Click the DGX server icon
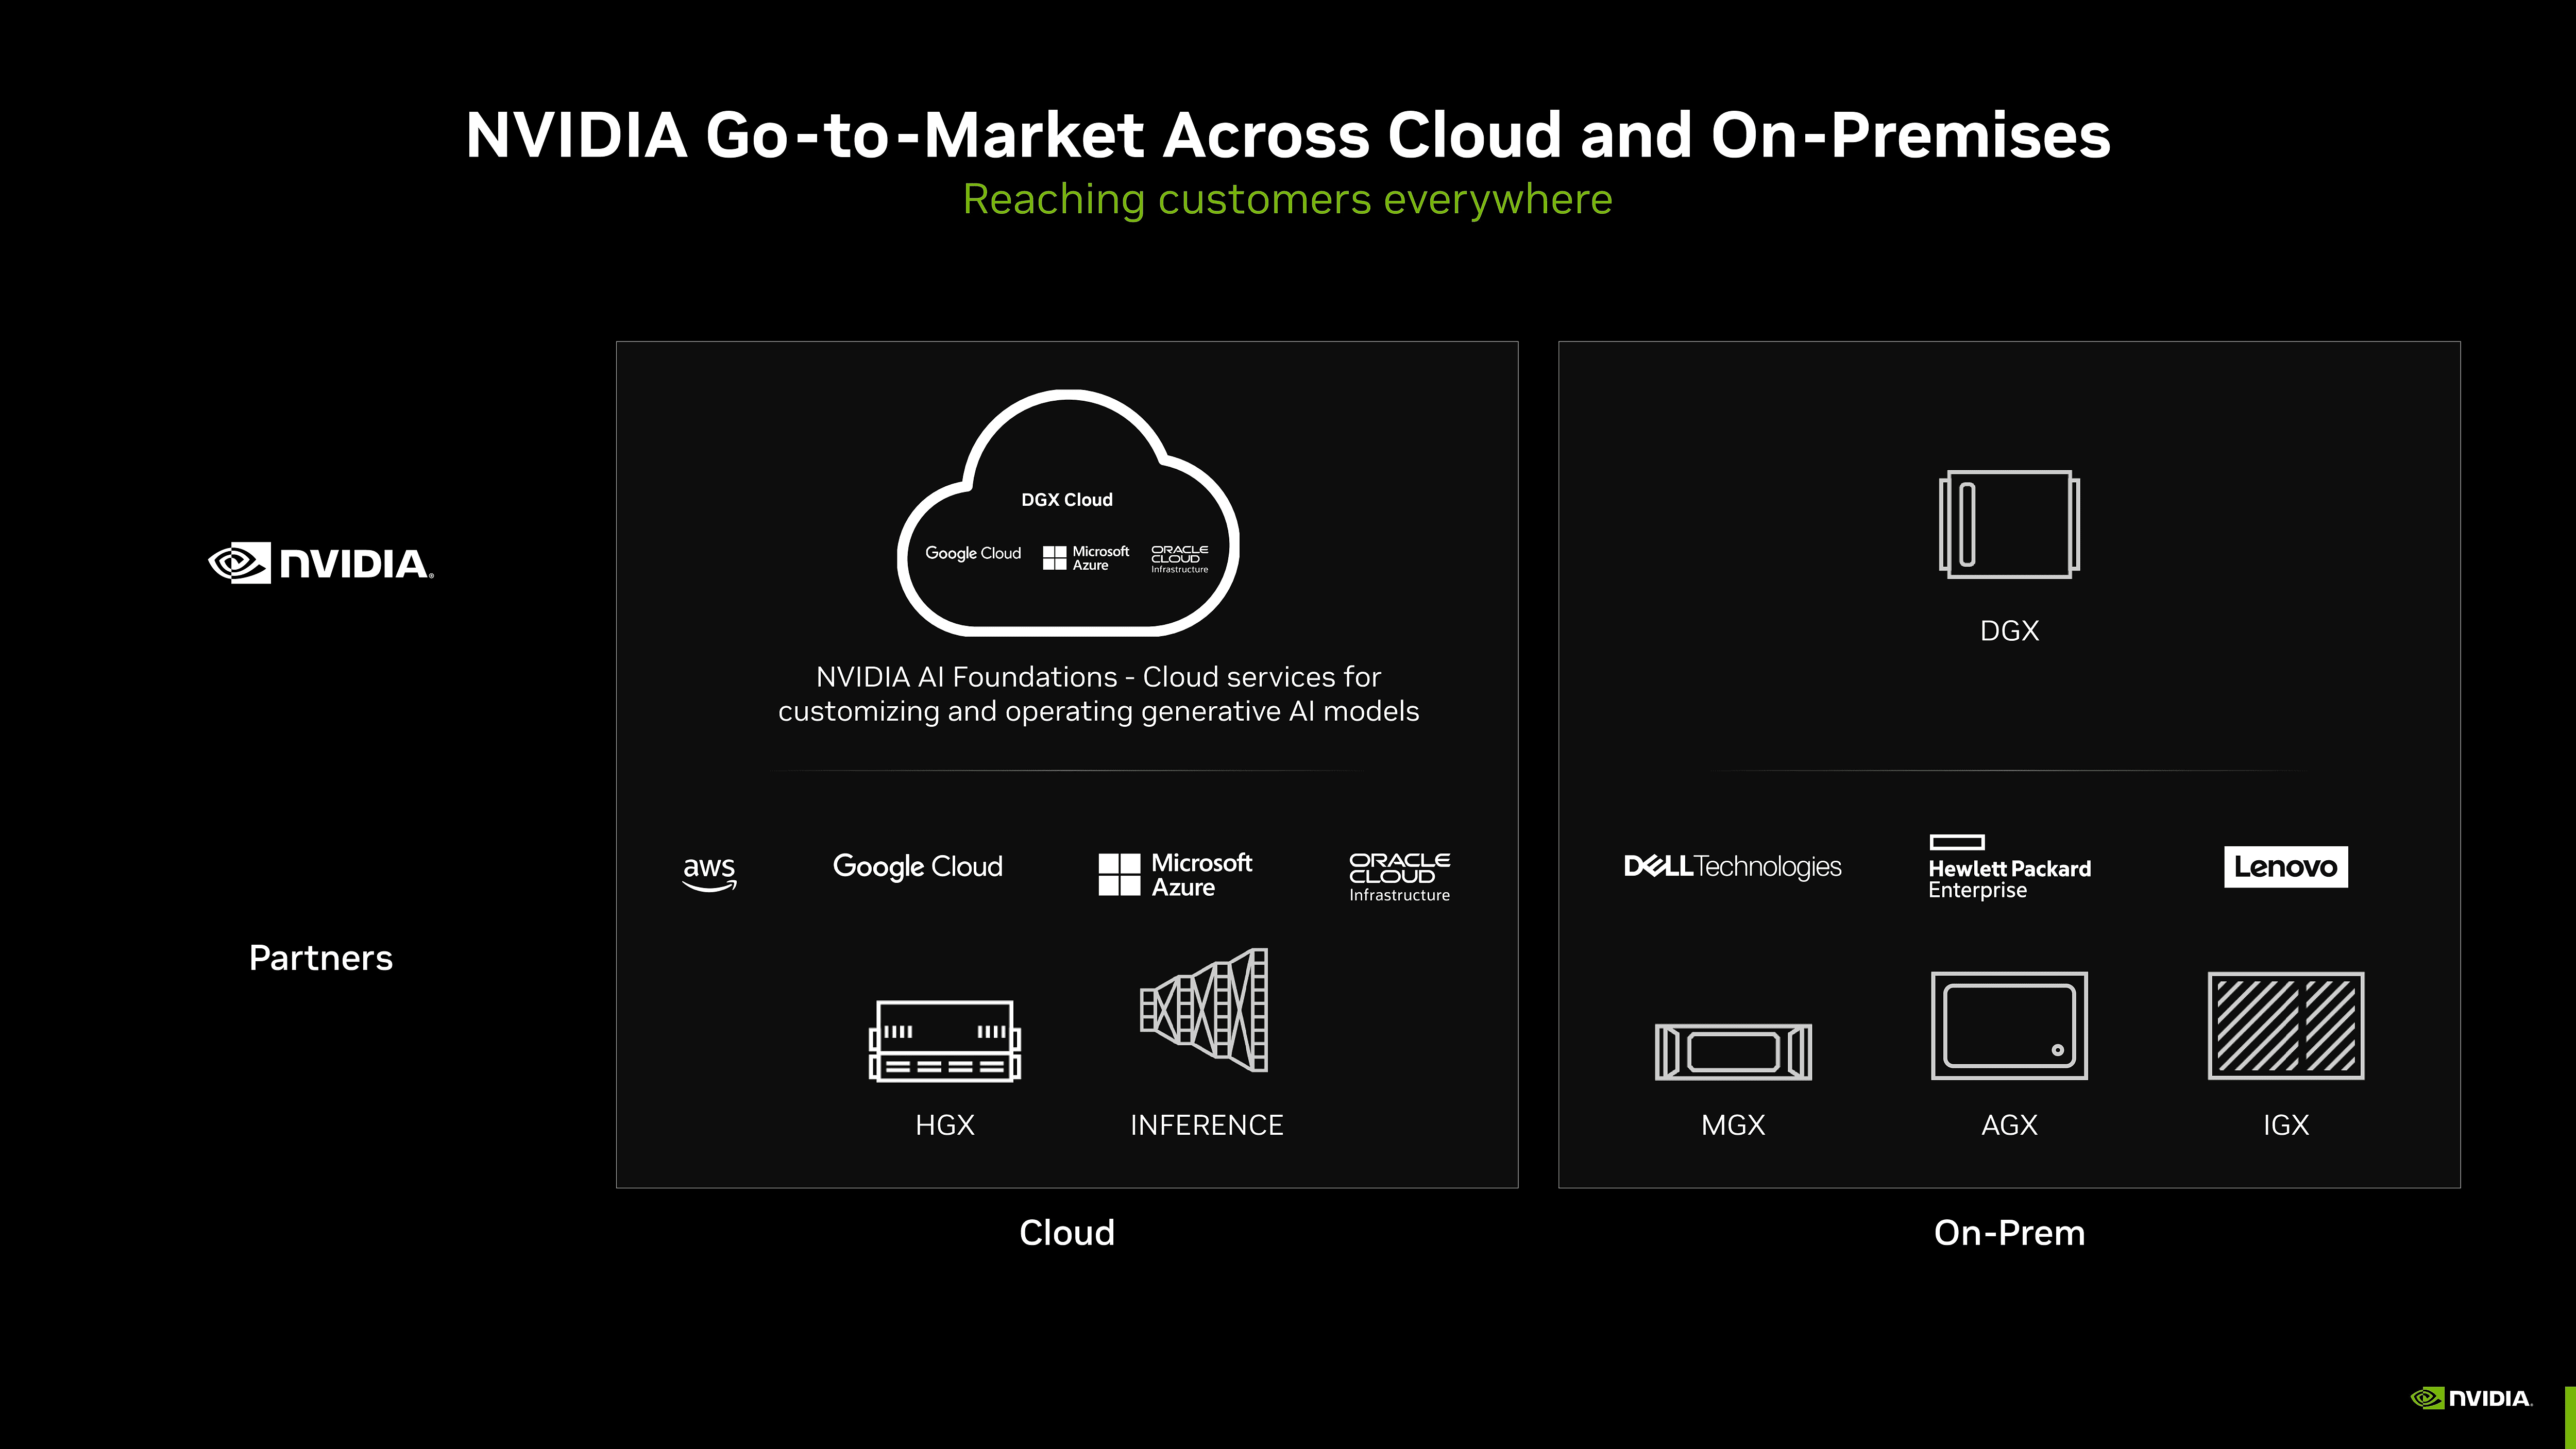Viewport: 2576px width, 1449px height. coord(2008,524)
